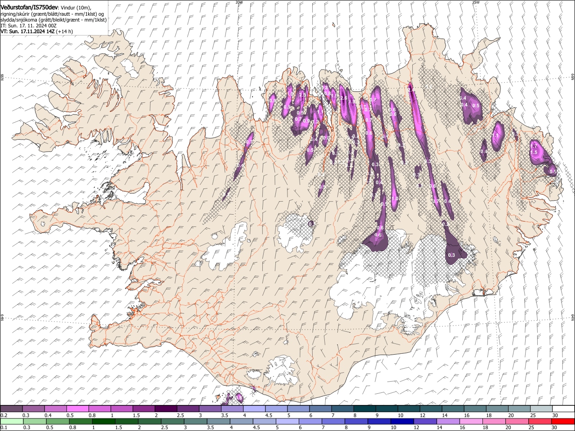Click the 20W longitude label at top
575x431 pixels.
coord(239,2)
